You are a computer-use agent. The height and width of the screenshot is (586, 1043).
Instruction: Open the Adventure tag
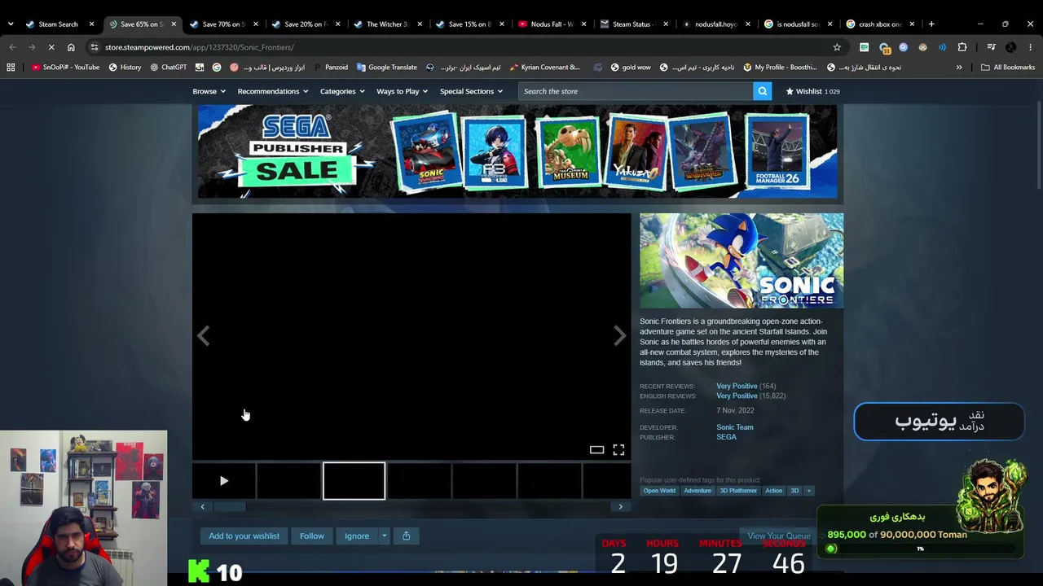[x=698, y=491]
